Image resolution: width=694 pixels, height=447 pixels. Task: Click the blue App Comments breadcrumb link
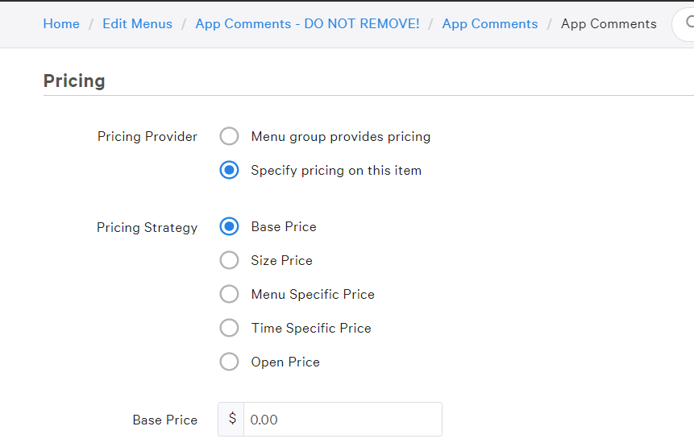point(490,23)
